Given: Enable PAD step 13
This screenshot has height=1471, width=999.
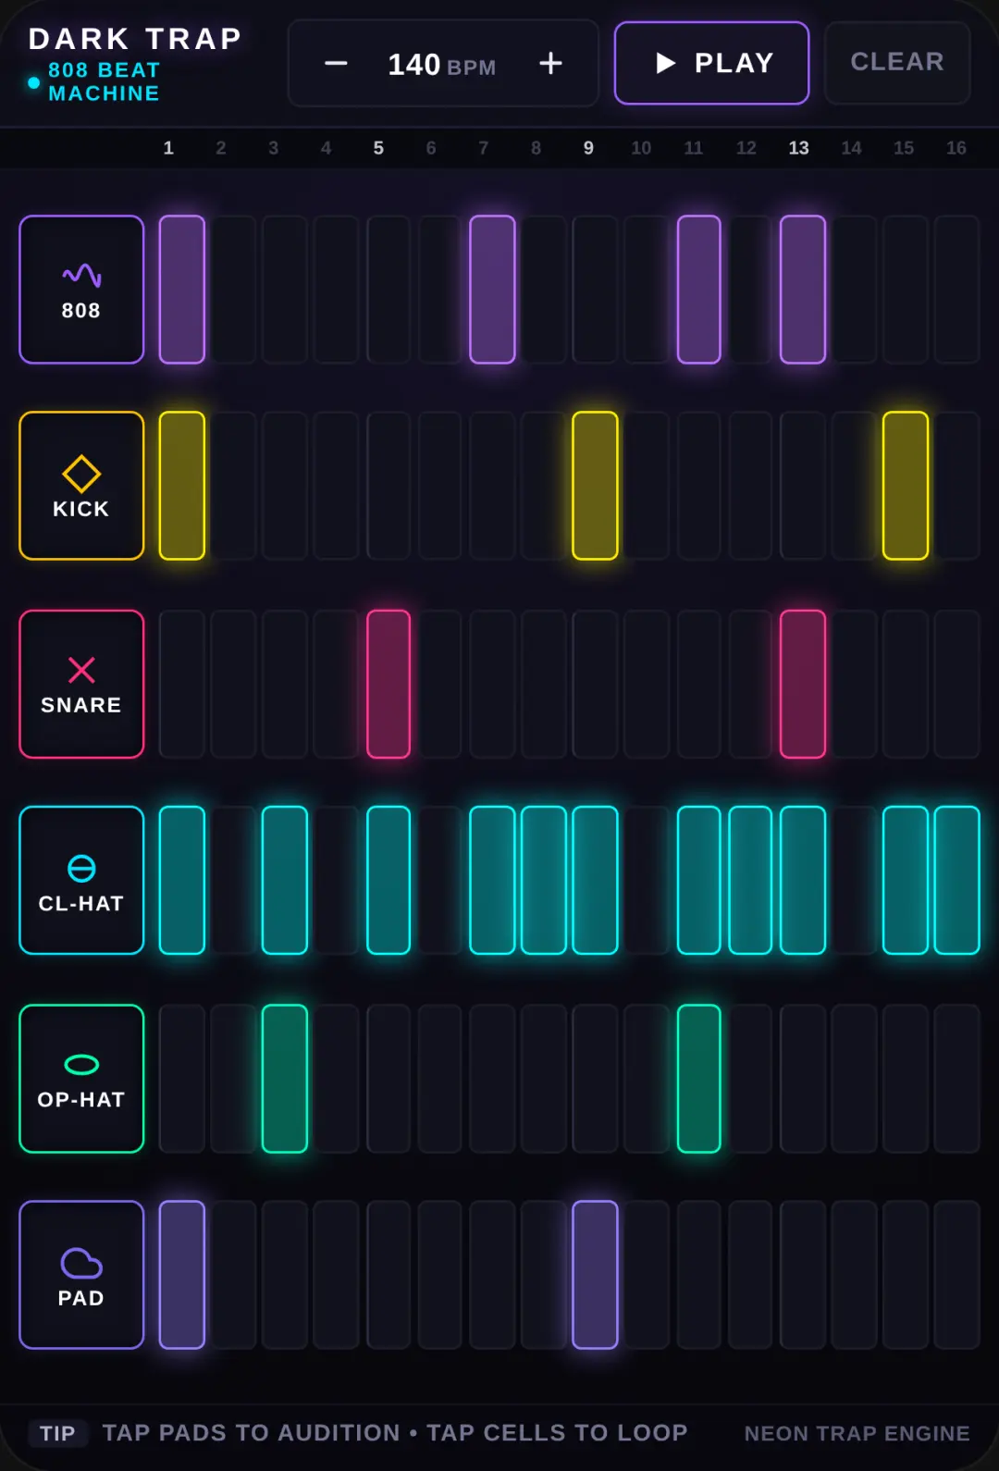Looking at the screenshot, I should [803, 1274].
